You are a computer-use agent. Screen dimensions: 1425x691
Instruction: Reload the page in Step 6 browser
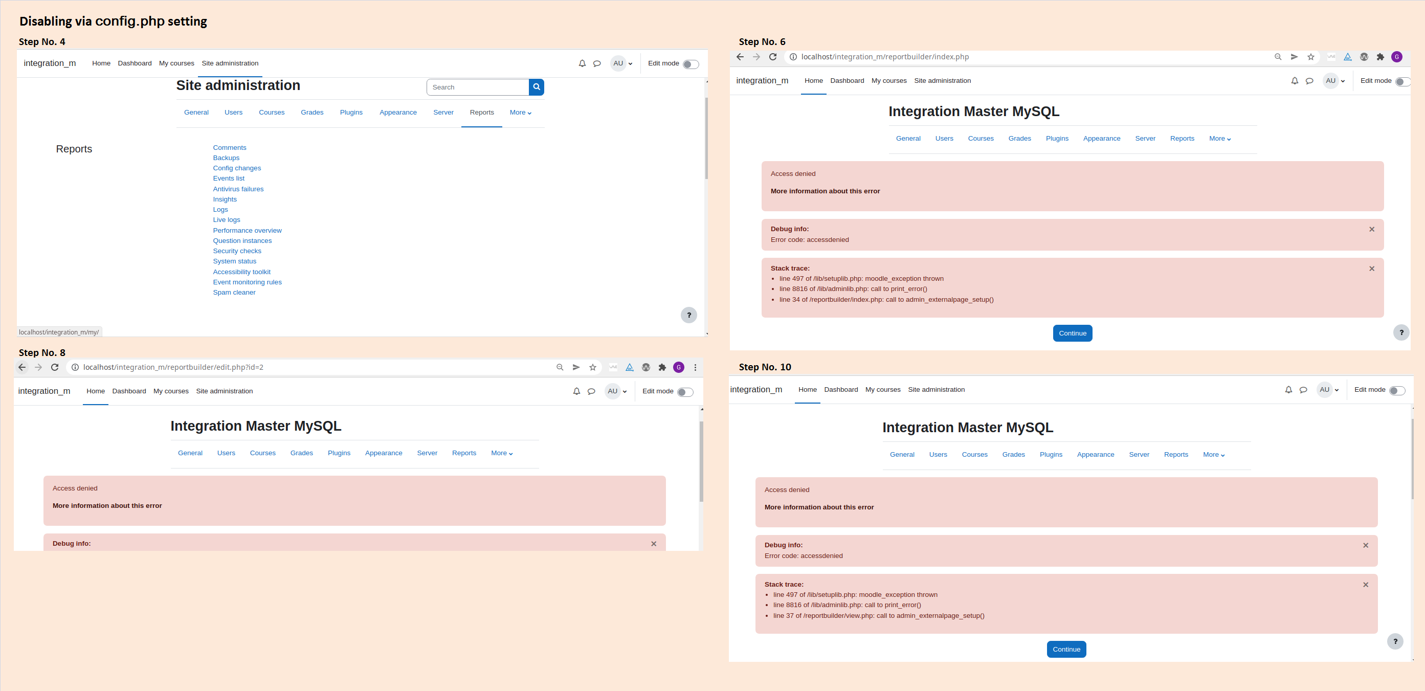coord(773,57)
